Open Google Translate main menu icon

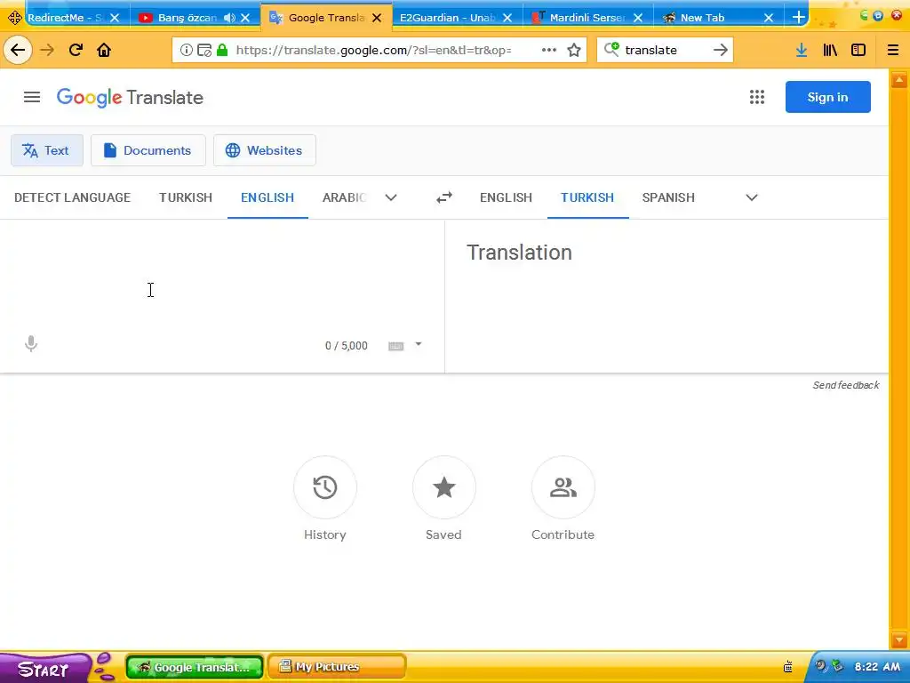[32, 97]
